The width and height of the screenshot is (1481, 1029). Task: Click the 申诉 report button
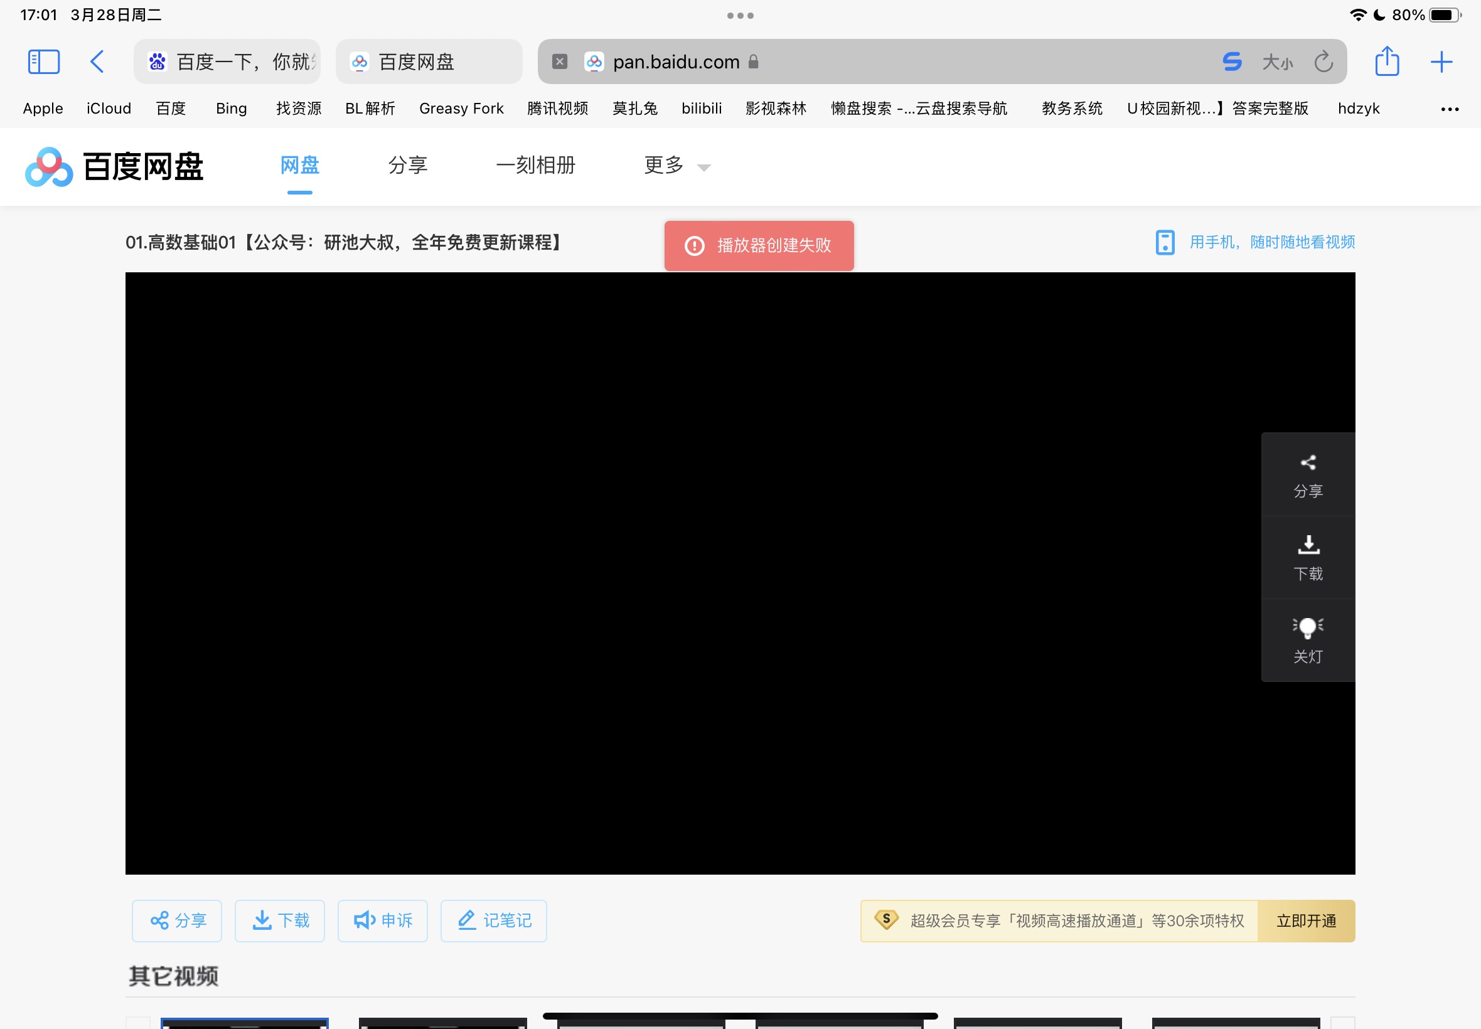tap(382, 920)
